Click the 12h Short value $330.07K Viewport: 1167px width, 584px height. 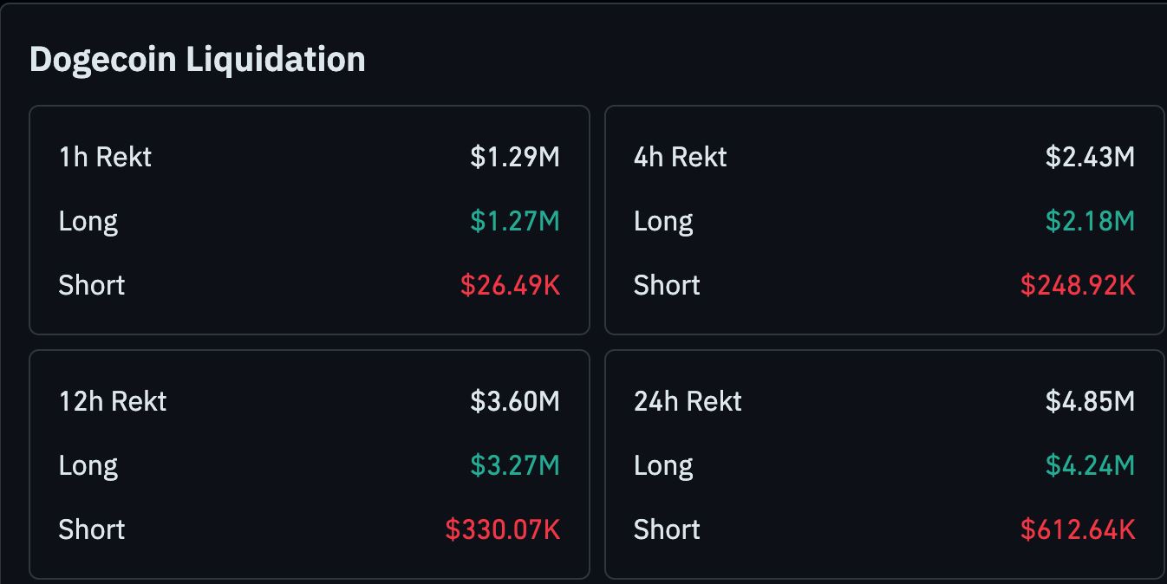pos(503,529)
